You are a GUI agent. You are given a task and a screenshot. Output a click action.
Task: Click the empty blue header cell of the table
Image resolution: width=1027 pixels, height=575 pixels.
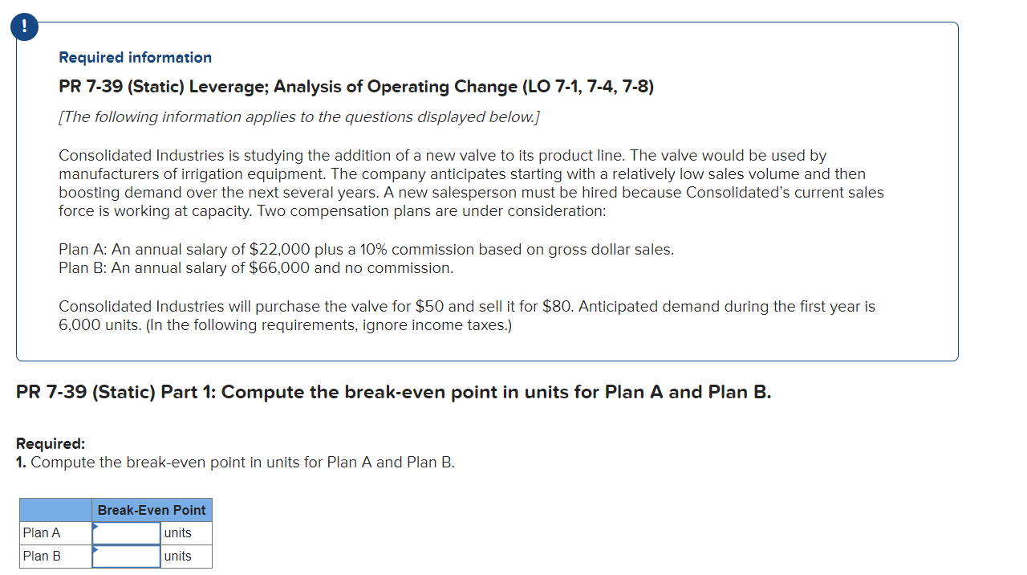point(55,509)
